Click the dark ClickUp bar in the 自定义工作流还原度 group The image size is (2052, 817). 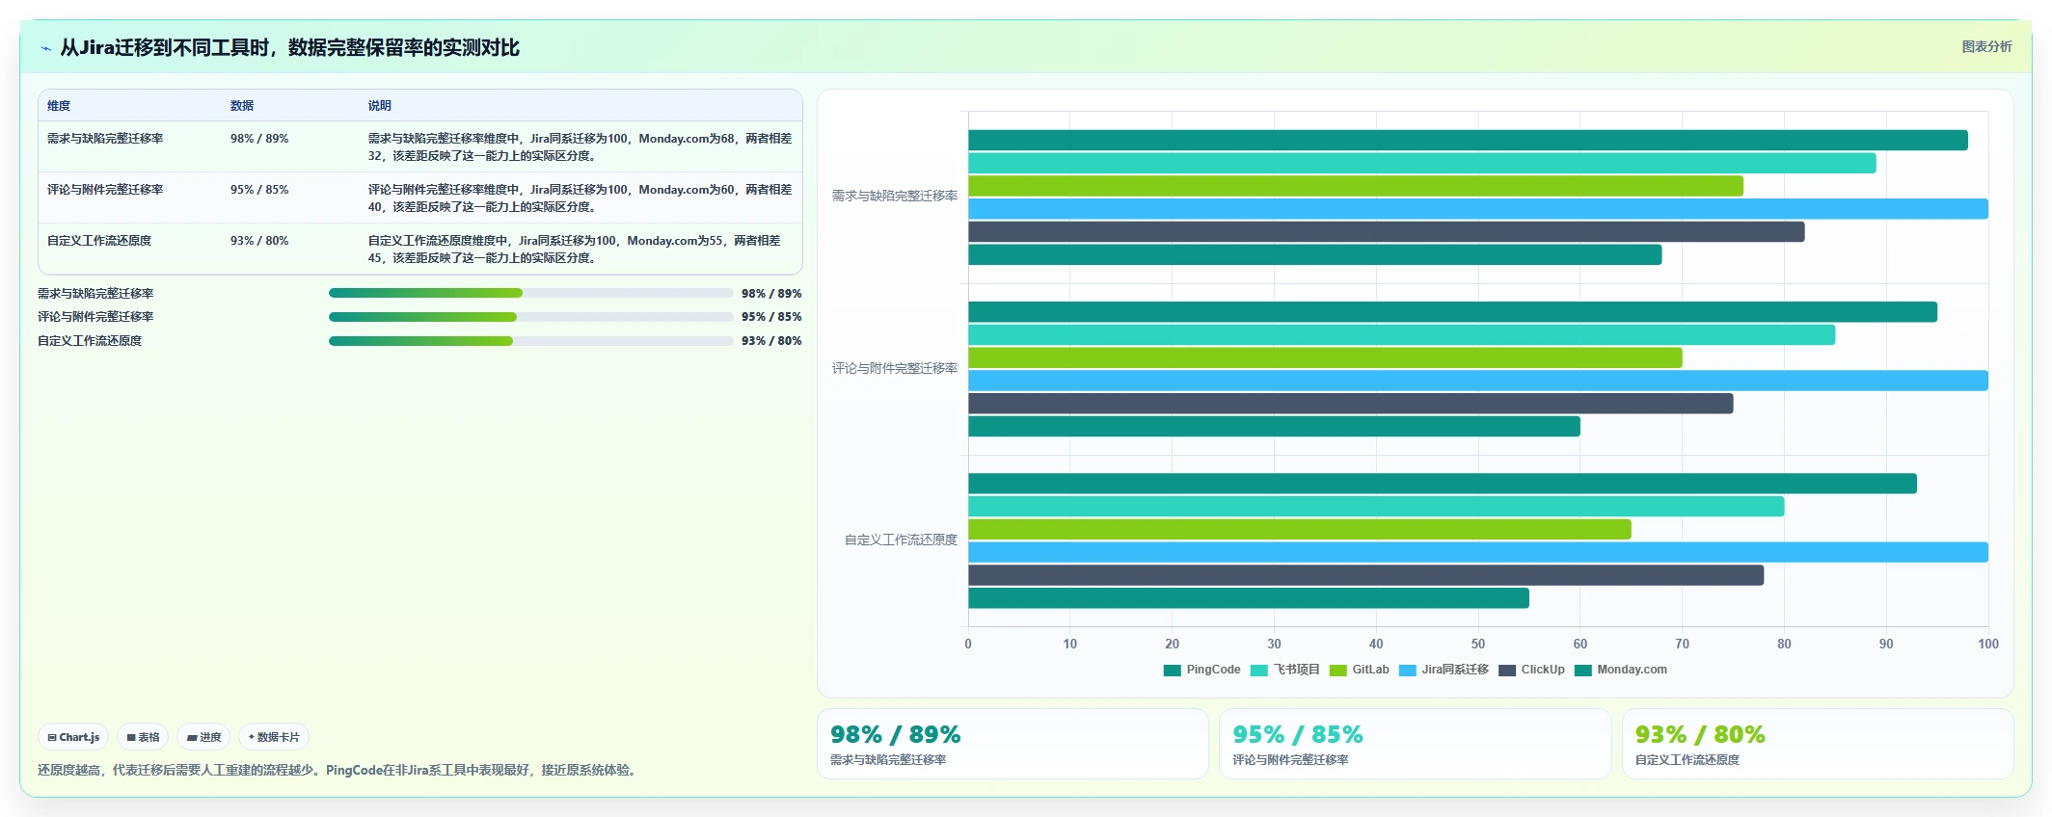click(x=1366, y=575)
